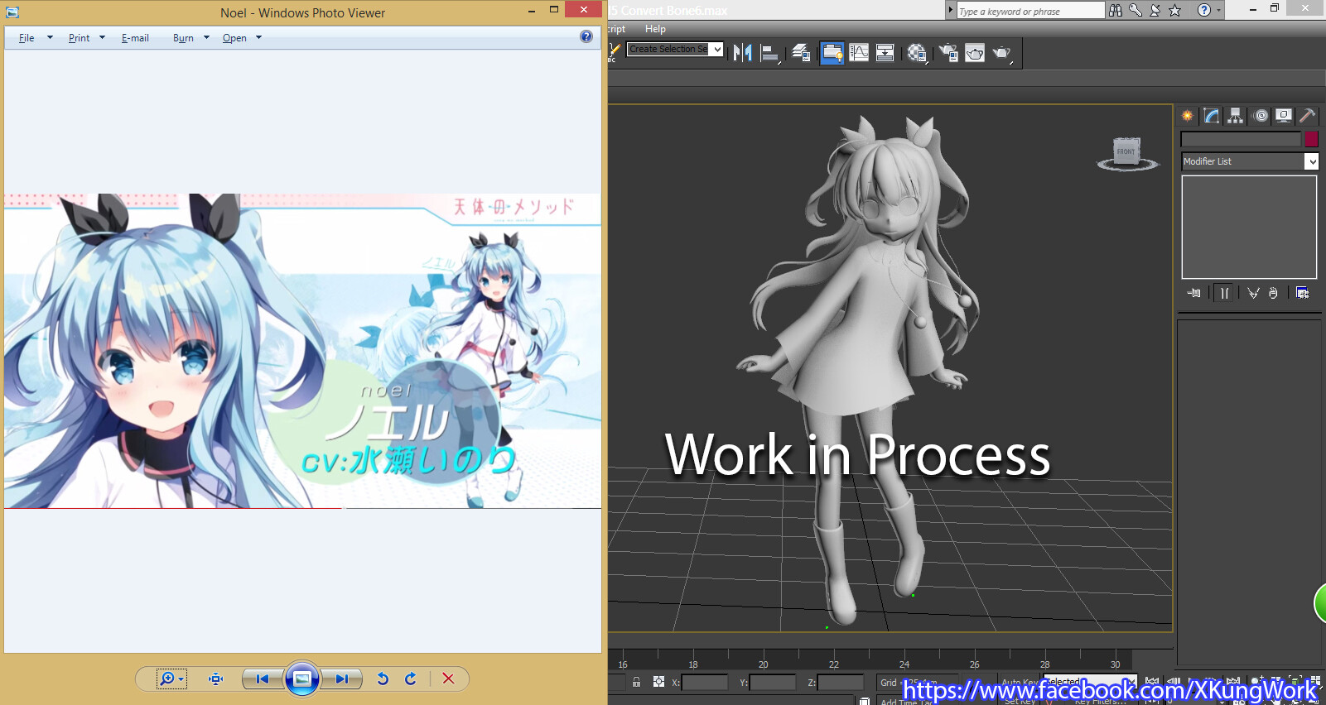The image size is (1326, 705).
Task: Switch to the Hierarchy panel tab
Action: point(1236,116)
